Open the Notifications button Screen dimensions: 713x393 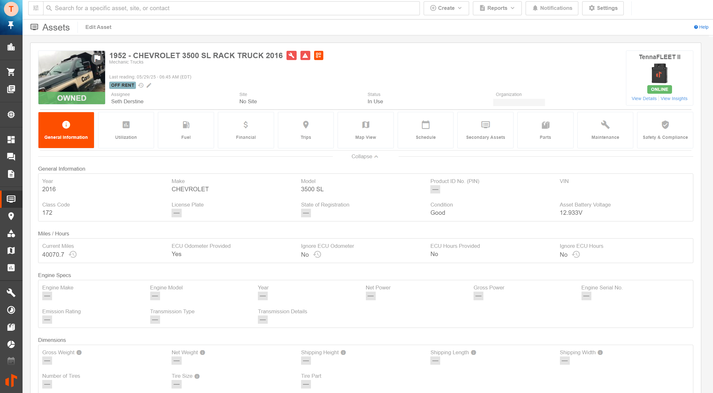point(552,8)
